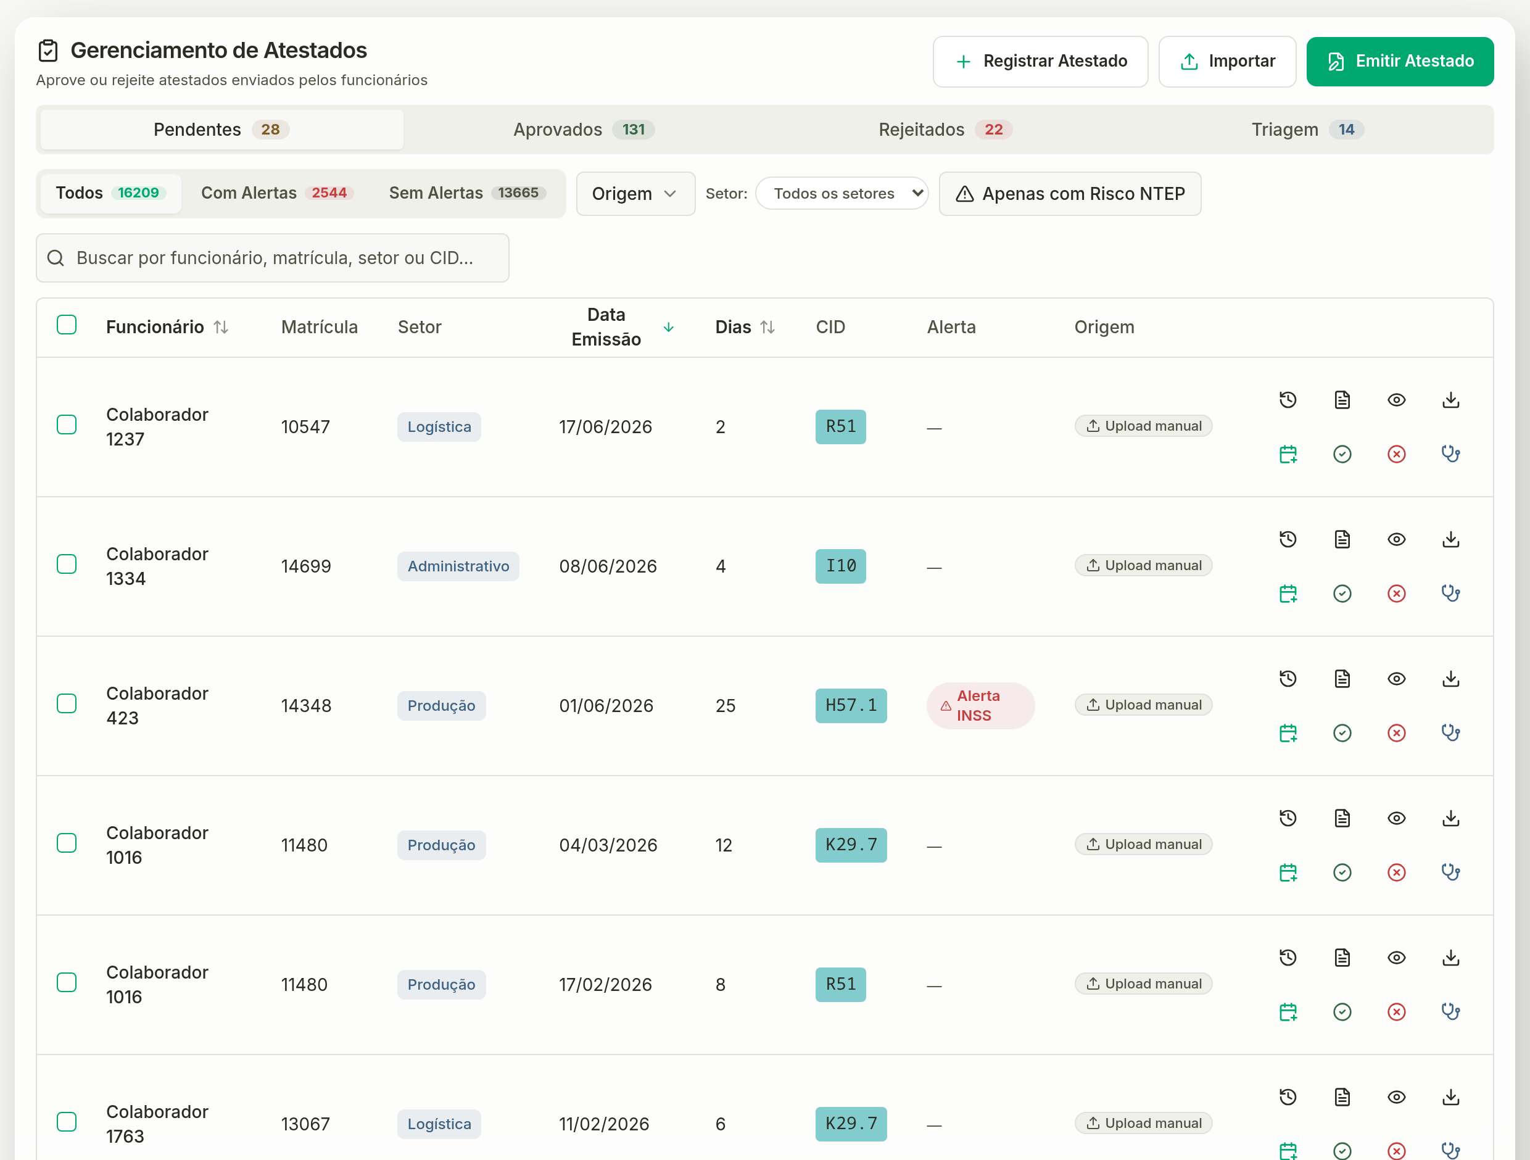Click the Administrativo sector tag
Viewport: 1530px width, 1160px height.
[458, 566]
